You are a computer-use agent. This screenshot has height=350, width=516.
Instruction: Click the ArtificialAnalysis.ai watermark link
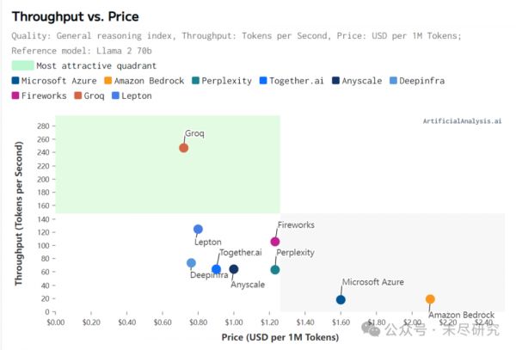tap(461, 121)
